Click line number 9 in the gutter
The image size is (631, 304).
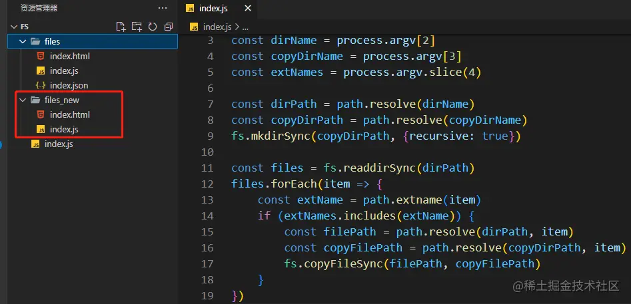pyautogui.click(x=211, y=136)
